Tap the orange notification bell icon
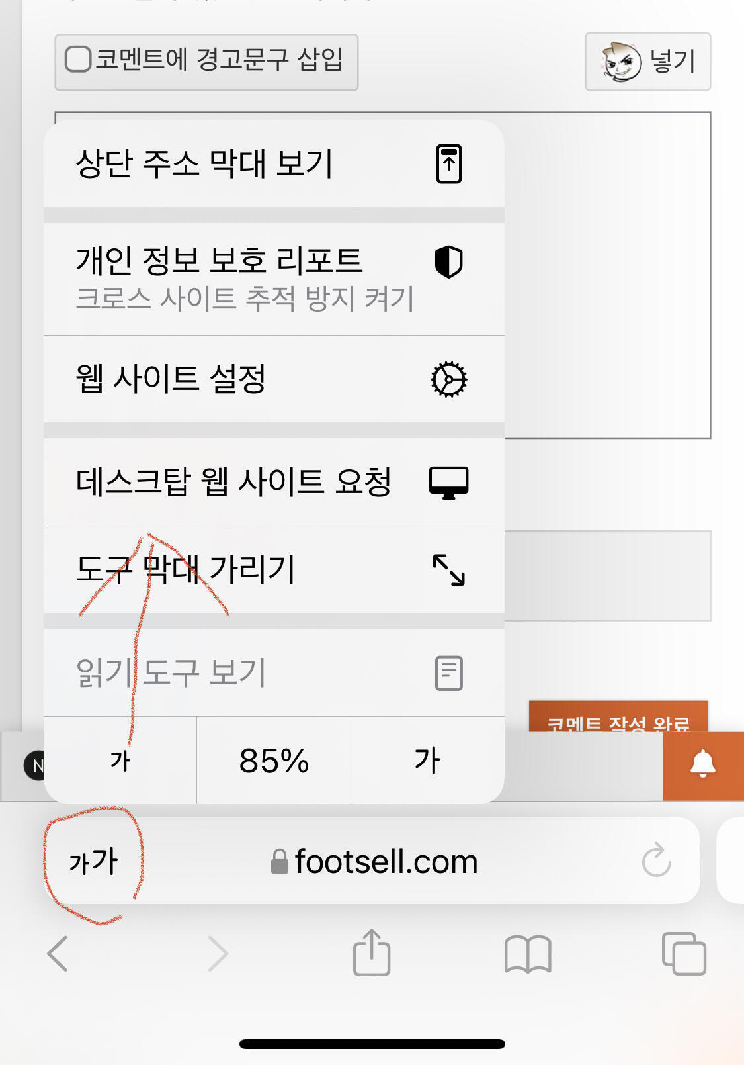744x1065 pixels. [702, 764]
